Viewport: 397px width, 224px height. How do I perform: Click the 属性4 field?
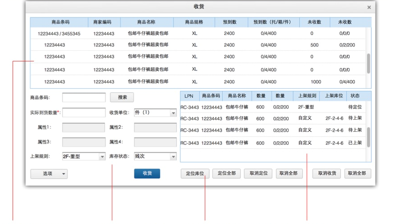(x=155, y=142)
